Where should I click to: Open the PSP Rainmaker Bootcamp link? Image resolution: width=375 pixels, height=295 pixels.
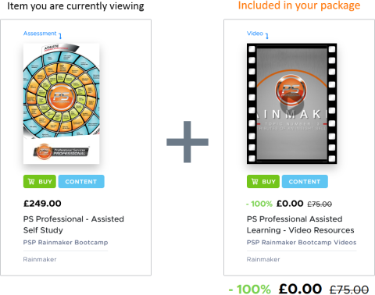pos(66,243)
